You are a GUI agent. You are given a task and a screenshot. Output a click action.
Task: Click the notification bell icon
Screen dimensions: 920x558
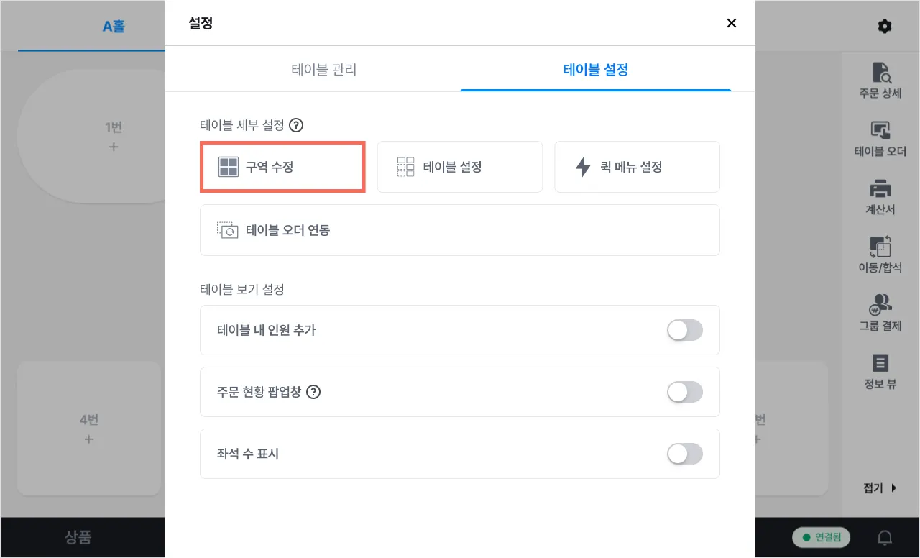point(885,537)
